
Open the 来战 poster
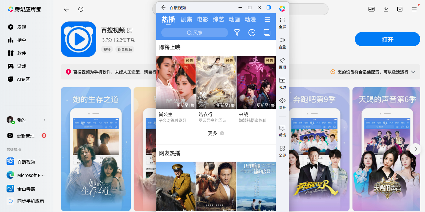[256, 82]
